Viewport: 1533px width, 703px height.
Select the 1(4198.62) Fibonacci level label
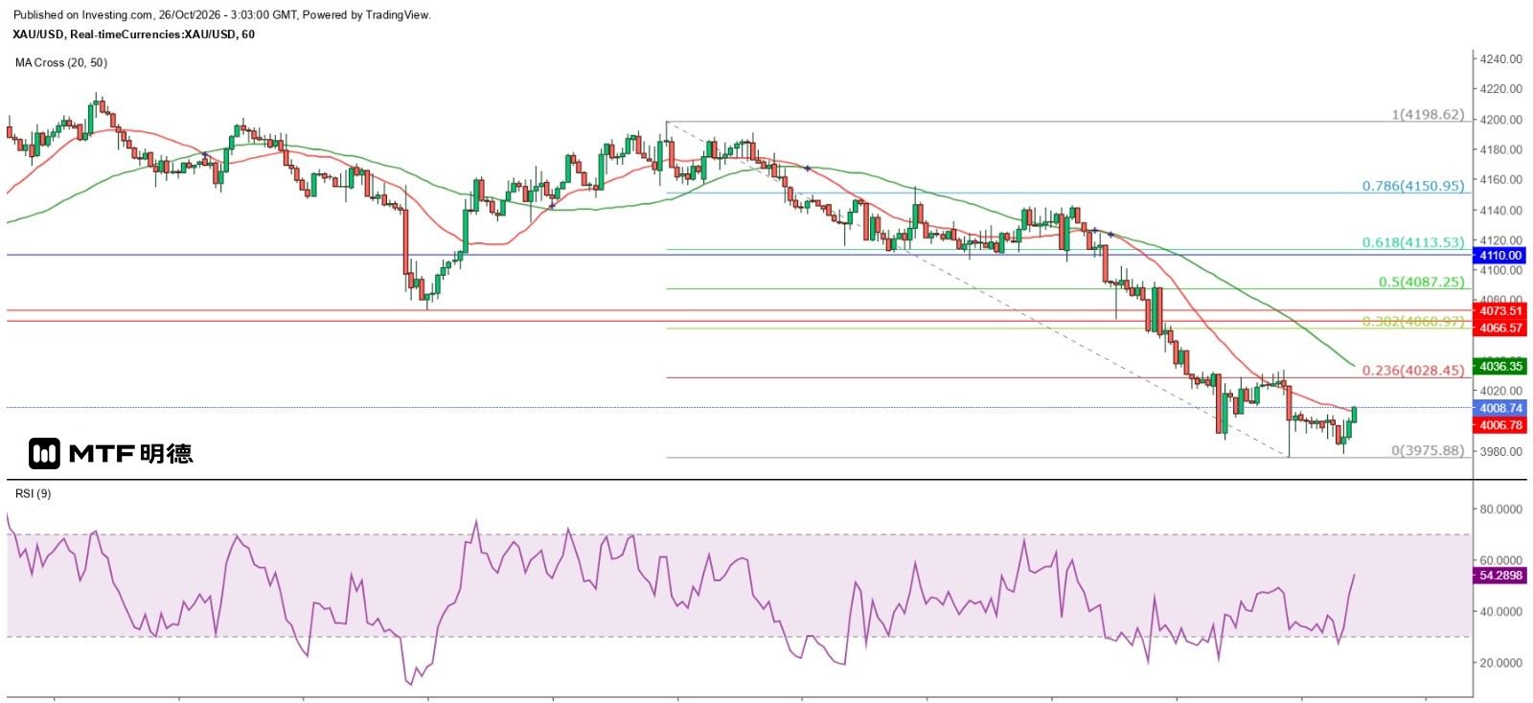(1428, 115)
